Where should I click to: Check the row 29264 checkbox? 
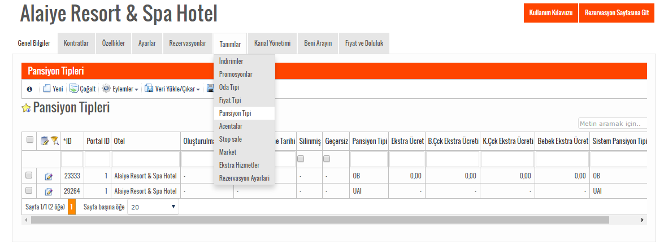coord(29,191)
